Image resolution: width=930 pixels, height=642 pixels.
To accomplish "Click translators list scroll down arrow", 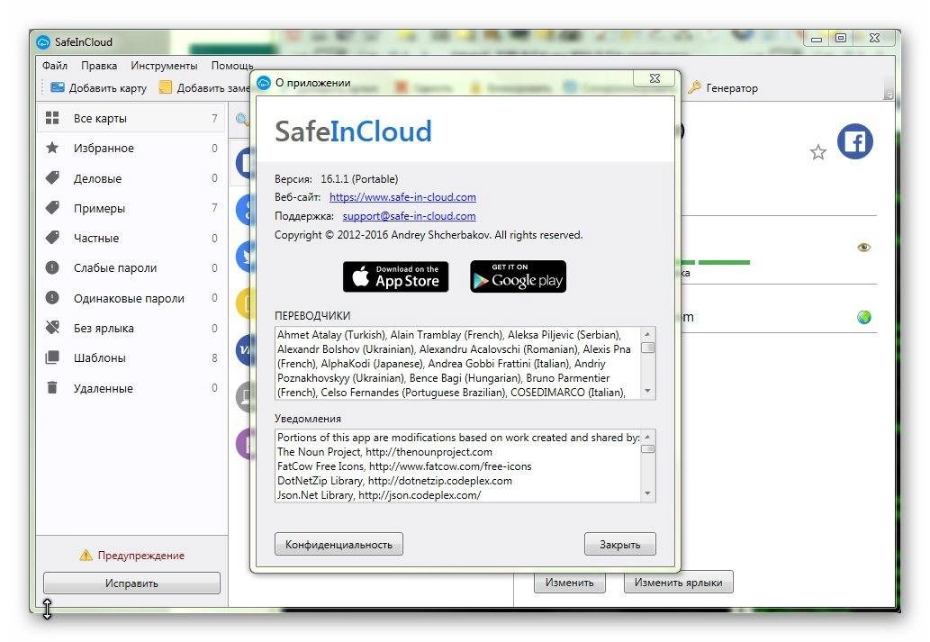I will pyautogui.click(x=647, y=391).
